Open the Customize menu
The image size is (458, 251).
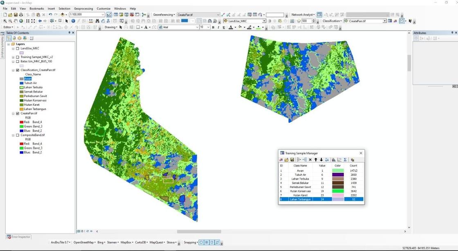[103, 9]
